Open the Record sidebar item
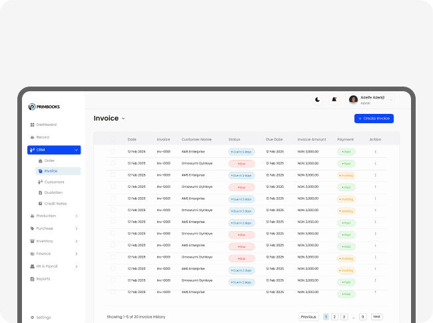 pyautogui.click(x=39, y=137)
